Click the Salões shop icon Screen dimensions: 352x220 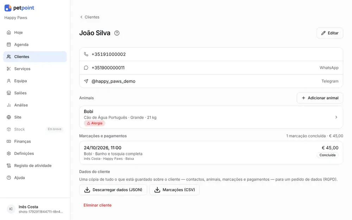[x=9, y=93]
